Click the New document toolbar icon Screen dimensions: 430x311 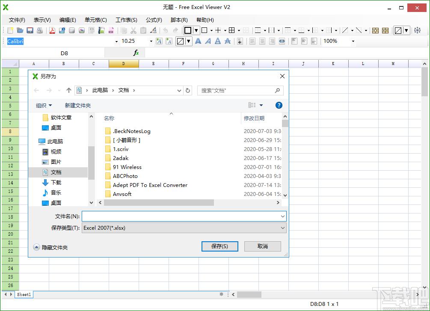click(x=10, y=30)
